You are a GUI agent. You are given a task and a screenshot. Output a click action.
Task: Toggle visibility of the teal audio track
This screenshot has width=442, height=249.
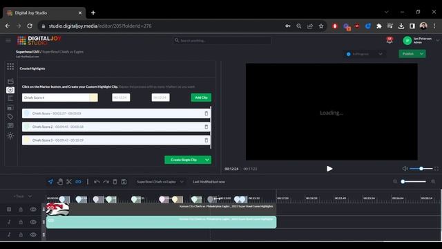[33, 222]
